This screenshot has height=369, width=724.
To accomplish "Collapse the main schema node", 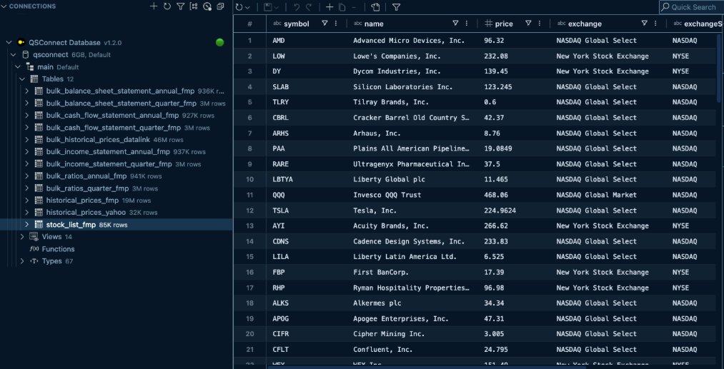I will point(18,67).
